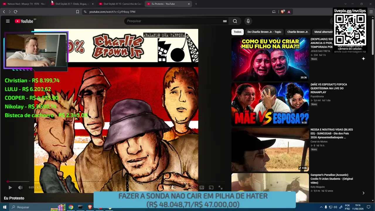This screenshot has height=211, width=375.
Task: Visit the Puyoldiroma channel
Action: [317, 96]
